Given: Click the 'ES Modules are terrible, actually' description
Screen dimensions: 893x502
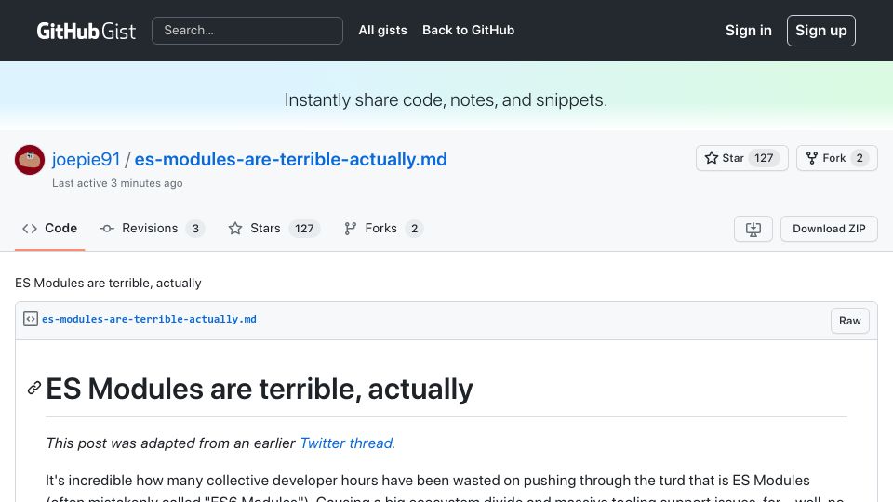Looking at the screenshot, I should click(x=108, y=283).
